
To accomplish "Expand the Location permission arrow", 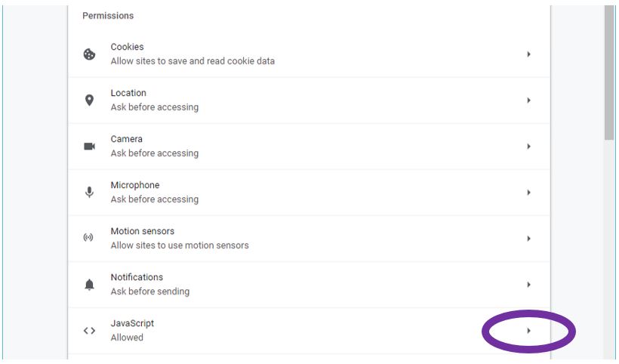I will 528,100.
